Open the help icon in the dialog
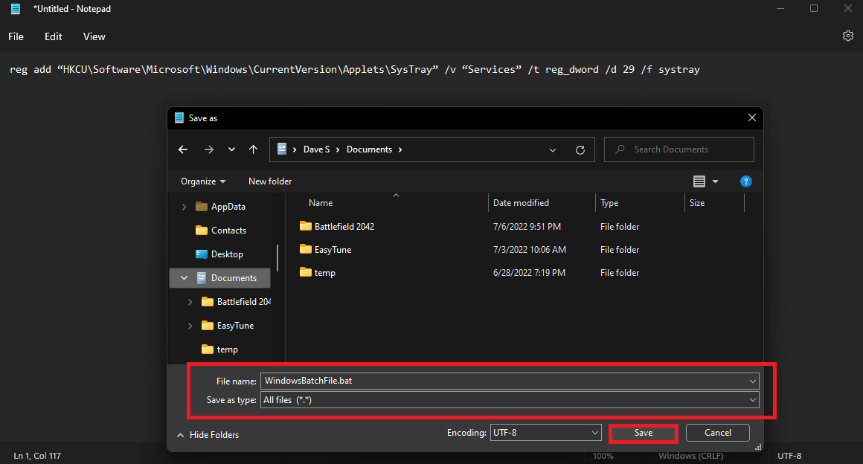The height and width of the screenshot is (464, 863). tap(746, 181)
